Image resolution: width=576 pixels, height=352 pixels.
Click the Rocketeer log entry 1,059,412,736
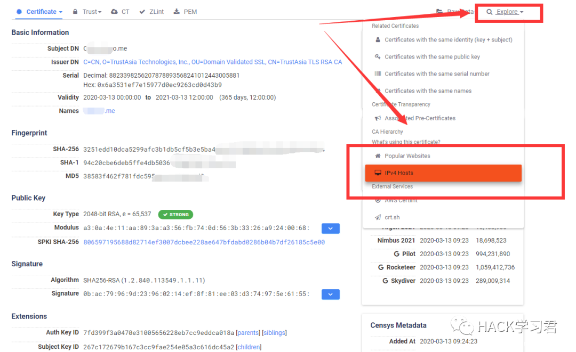coord(495,268)
